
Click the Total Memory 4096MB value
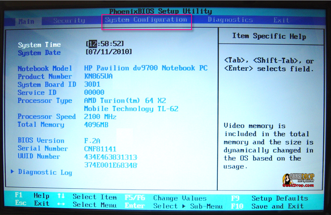tap(96, 125)
